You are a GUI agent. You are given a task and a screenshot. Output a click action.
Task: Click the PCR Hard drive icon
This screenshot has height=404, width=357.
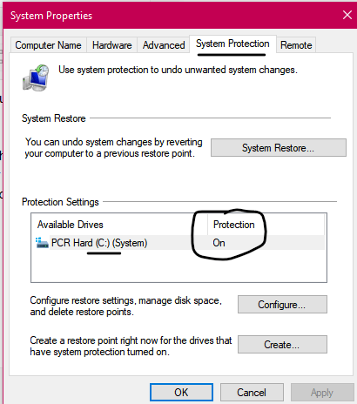click(42, 243)
